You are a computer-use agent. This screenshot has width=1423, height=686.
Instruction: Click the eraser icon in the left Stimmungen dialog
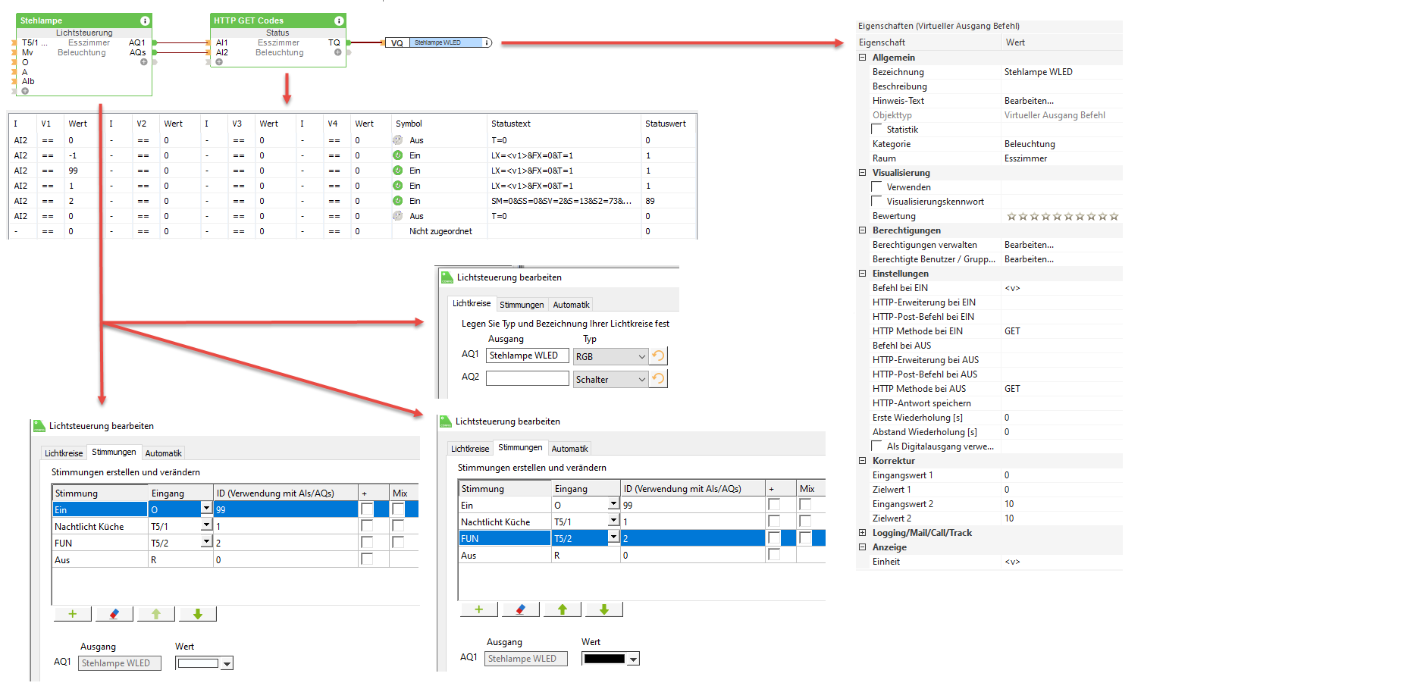(114, 614)
